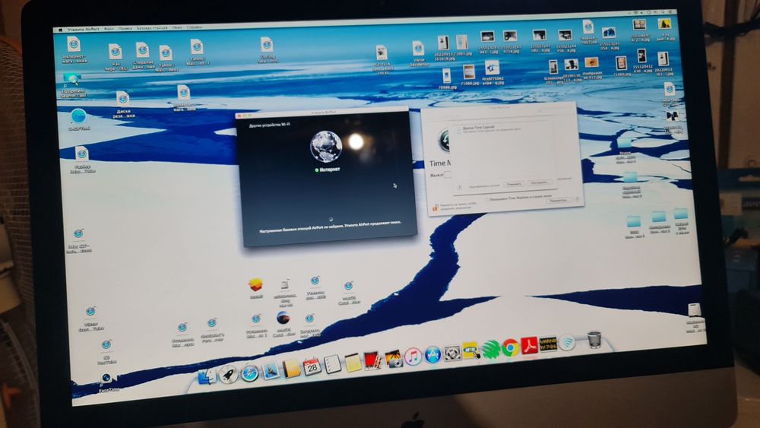
Task: Open Adobe Acrobat in the Dock
Action: (x=529, y=346)
